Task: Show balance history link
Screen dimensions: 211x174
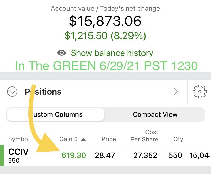Action: tap(112, 53)
